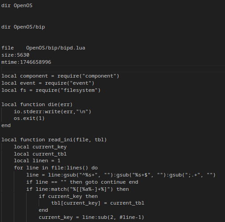The width and height of the screenshot is (225, 222).
Task: Click the size:5630 line
Action: click(x=16, y=55)
